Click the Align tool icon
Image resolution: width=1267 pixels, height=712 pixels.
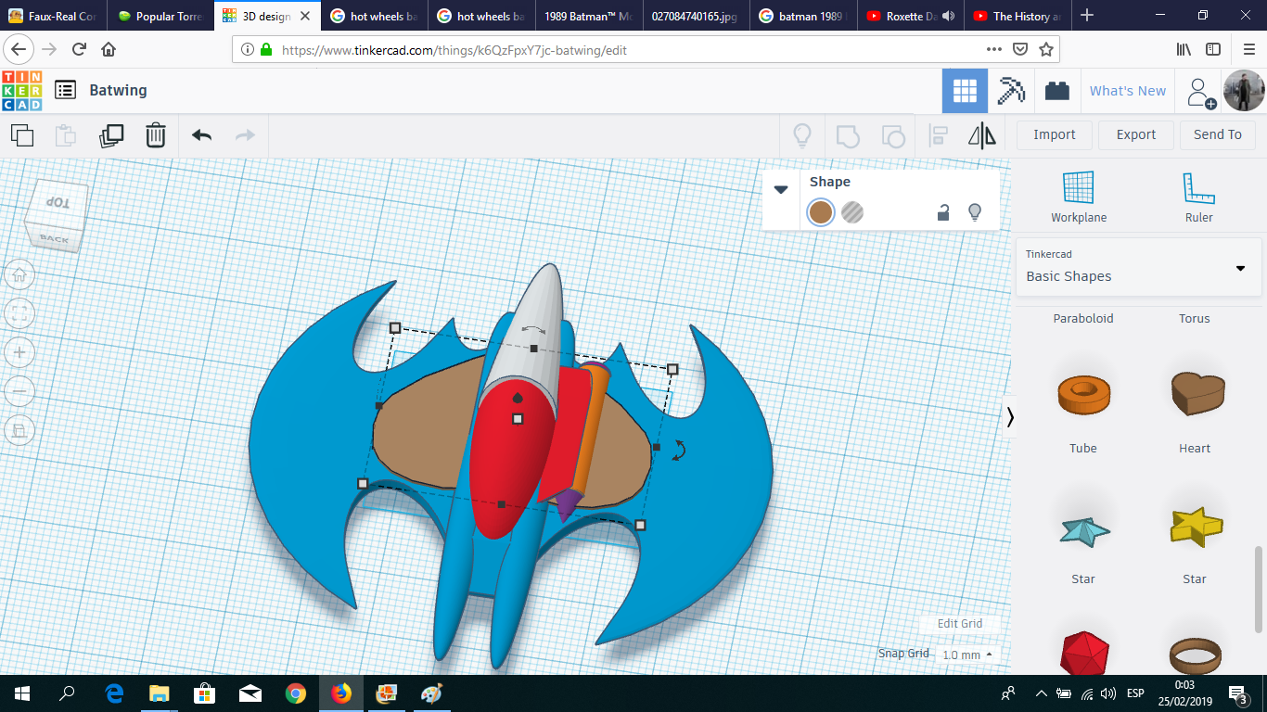pos(939,135)
